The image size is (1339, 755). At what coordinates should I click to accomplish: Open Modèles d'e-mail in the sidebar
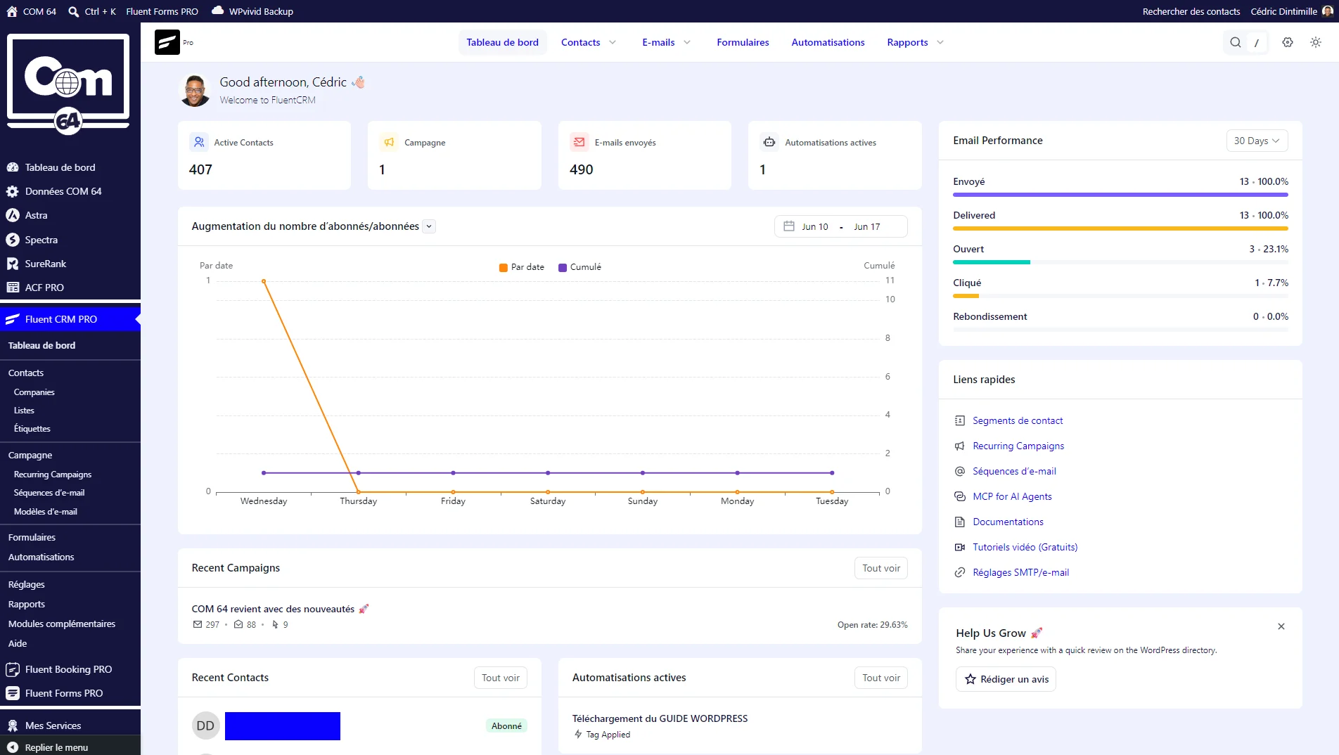click(46, 512)
